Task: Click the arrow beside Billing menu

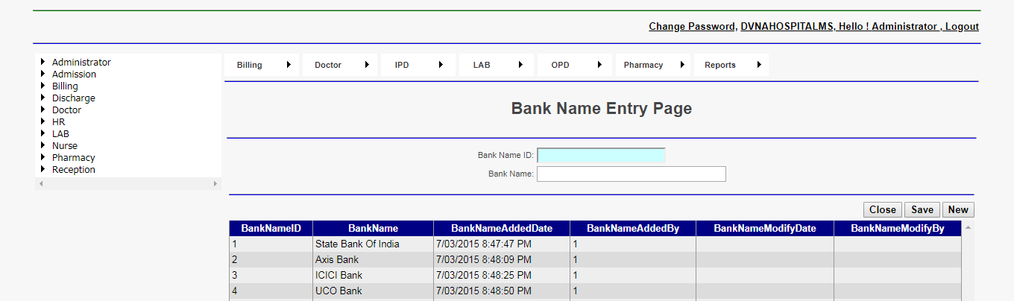Action: click(x=289, y=65)
